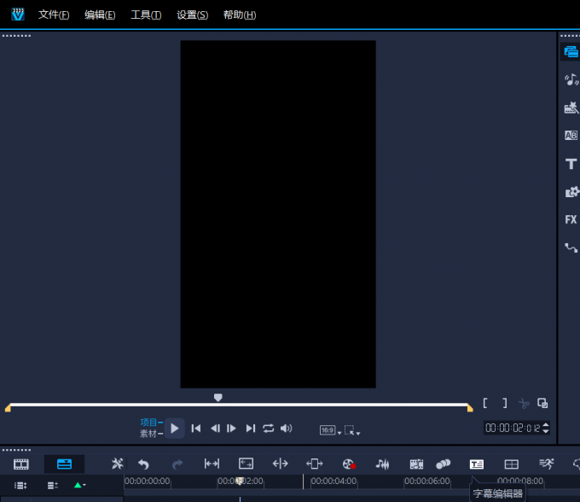
Task: Open the Title (T) library
Action: point(571,164)
